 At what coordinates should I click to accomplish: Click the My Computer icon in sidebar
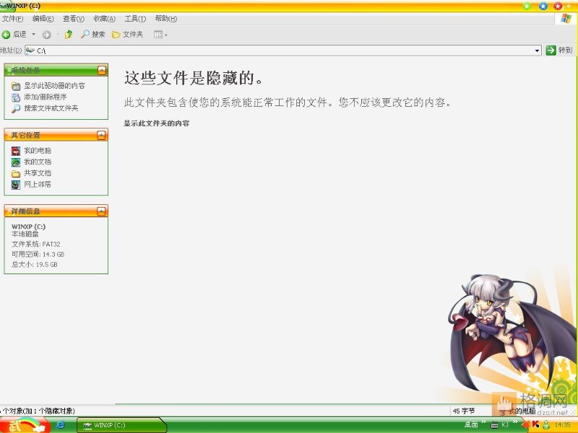coord(16,151)
